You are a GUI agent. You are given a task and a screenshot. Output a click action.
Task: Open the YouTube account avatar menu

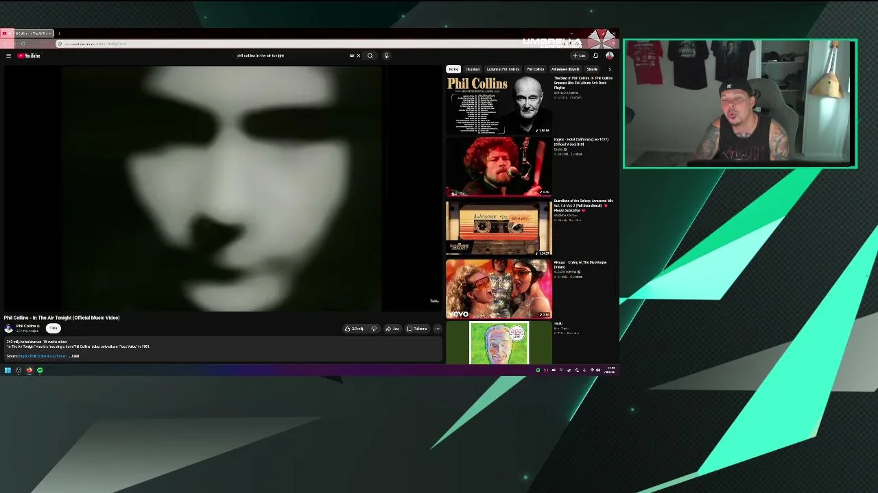coord(609,55)
